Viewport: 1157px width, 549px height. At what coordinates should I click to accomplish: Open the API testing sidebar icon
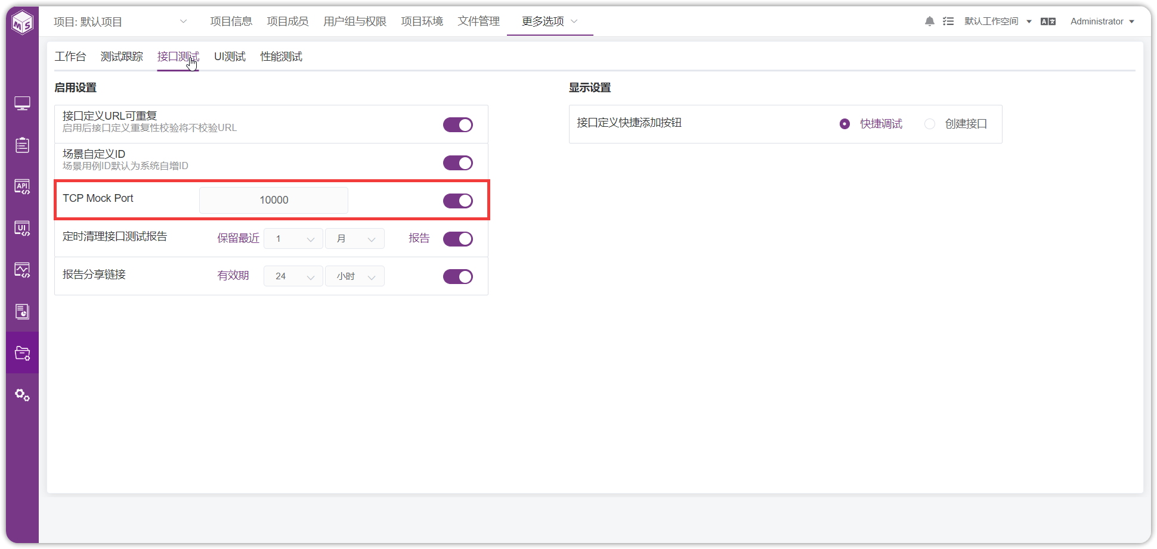point(22,187)
